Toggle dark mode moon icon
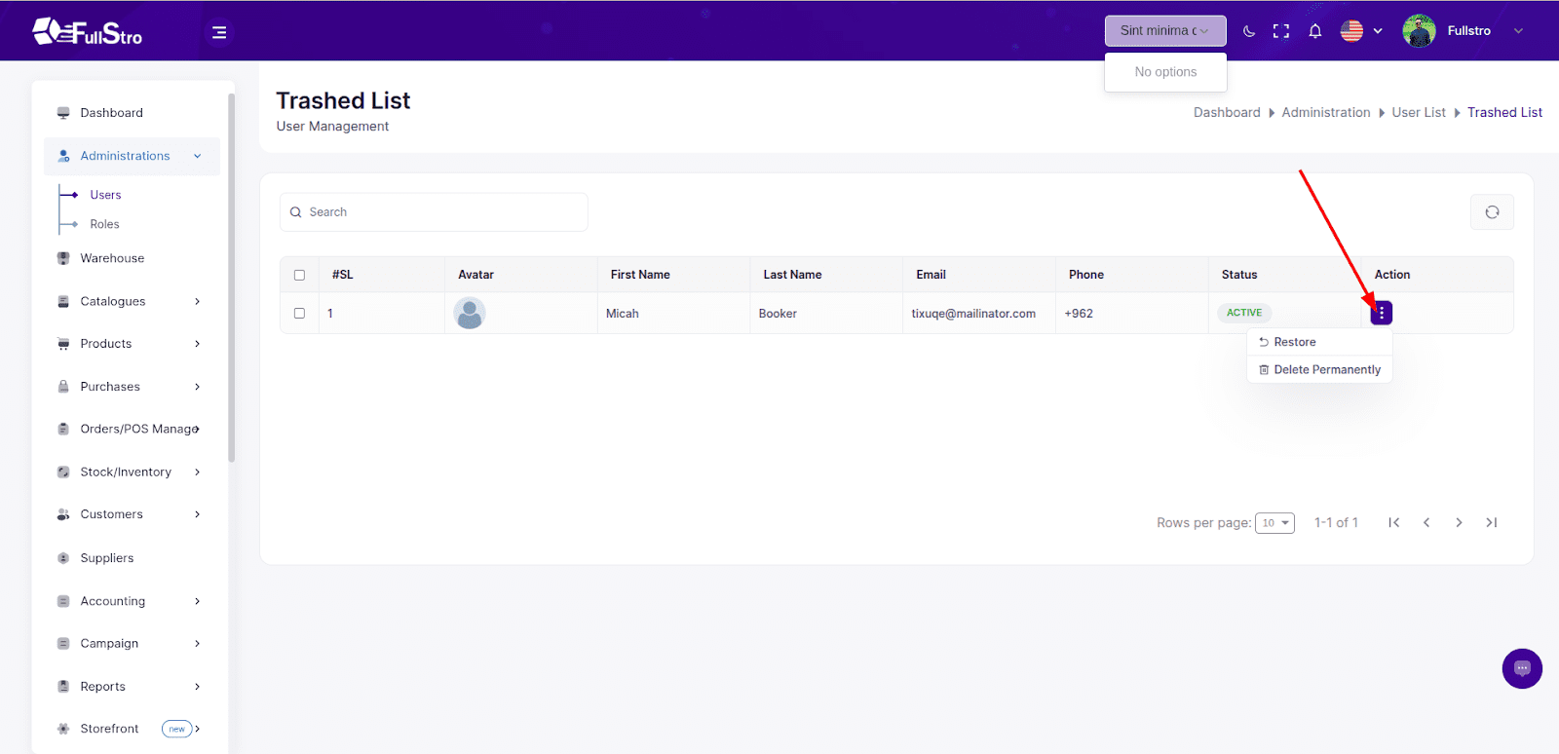Image resolution: width=1559 pixels, height=754 pixels. click(1249, 31)
